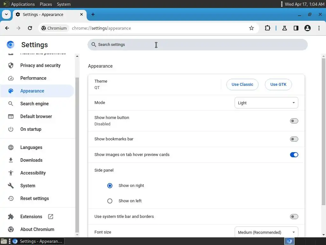Bookmark this page with the star icon
This screenshot has height=245, width=326.
coord(252,28)
